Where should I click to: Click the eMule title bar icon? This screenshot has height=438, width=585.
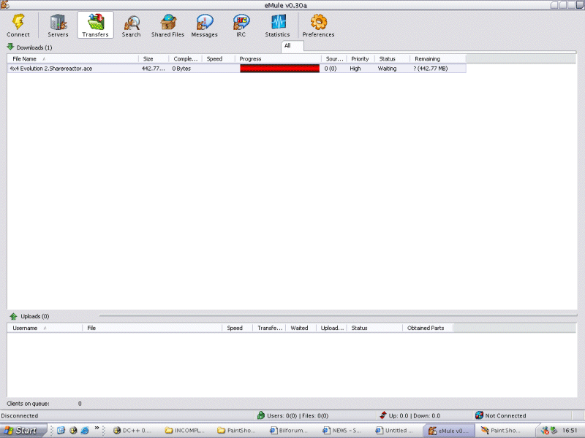[4, 5]
